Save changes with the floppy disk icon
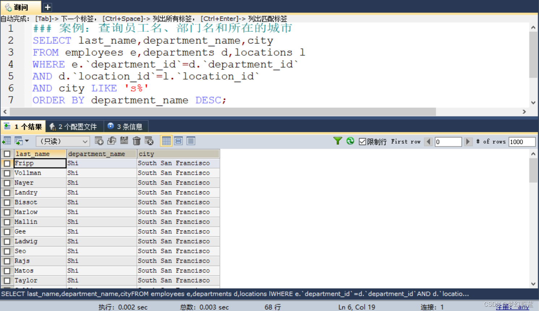This screenshot has height=311, width=539. [124, 141]
